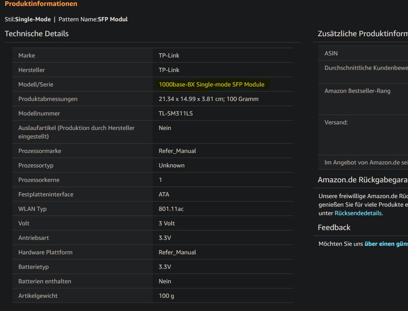Screen dimensions: 408x311
Task: Click the Batterien enthalten value Nein
Action: point(165,281)
